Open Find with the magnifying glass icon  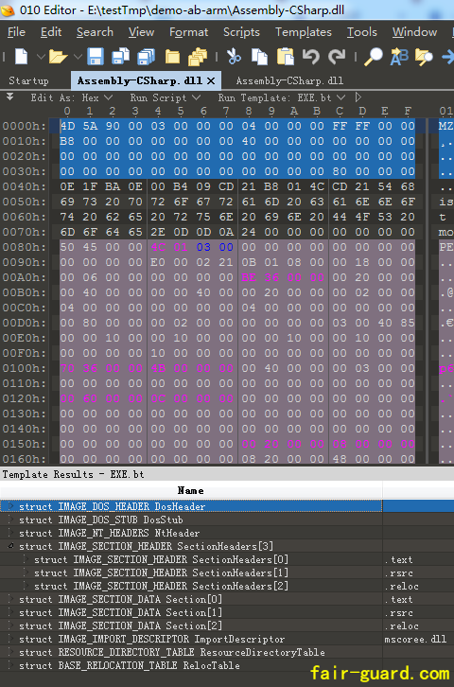(374, 57)
